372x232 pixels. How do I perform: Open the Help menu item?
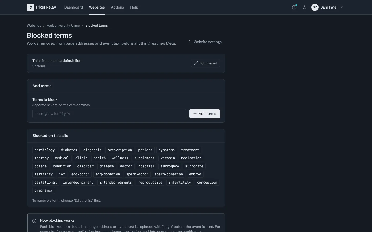(134, 7)
